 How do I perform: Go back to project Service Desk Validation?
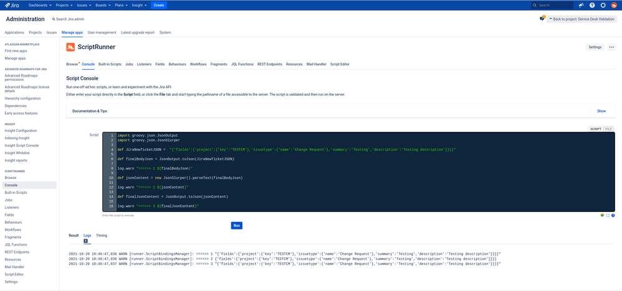pos(581,19)
